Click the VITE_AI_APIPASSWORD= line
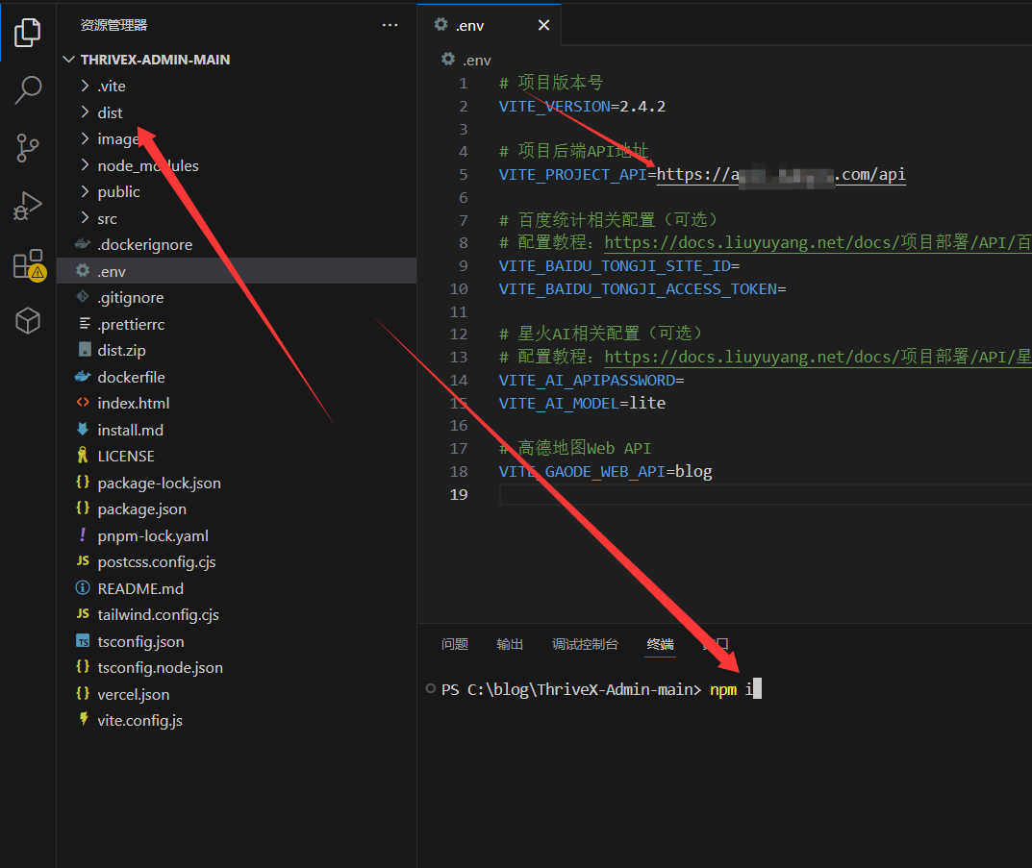 click(x=592, y=380)
